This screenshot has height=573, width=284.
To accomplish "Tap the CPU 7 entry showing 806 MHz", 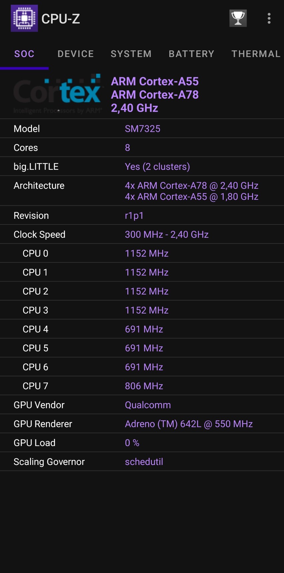I will click(142, 386).
